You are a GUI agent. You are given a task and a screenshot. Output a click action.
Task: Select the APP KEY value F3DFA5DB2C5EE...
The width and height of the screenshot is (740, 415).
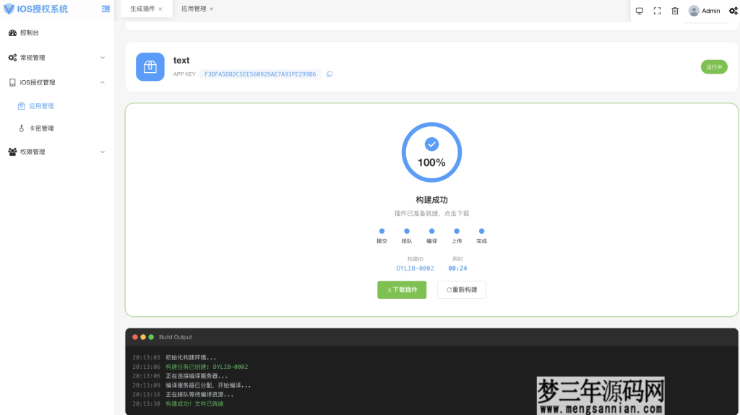(x=260, y=74)
